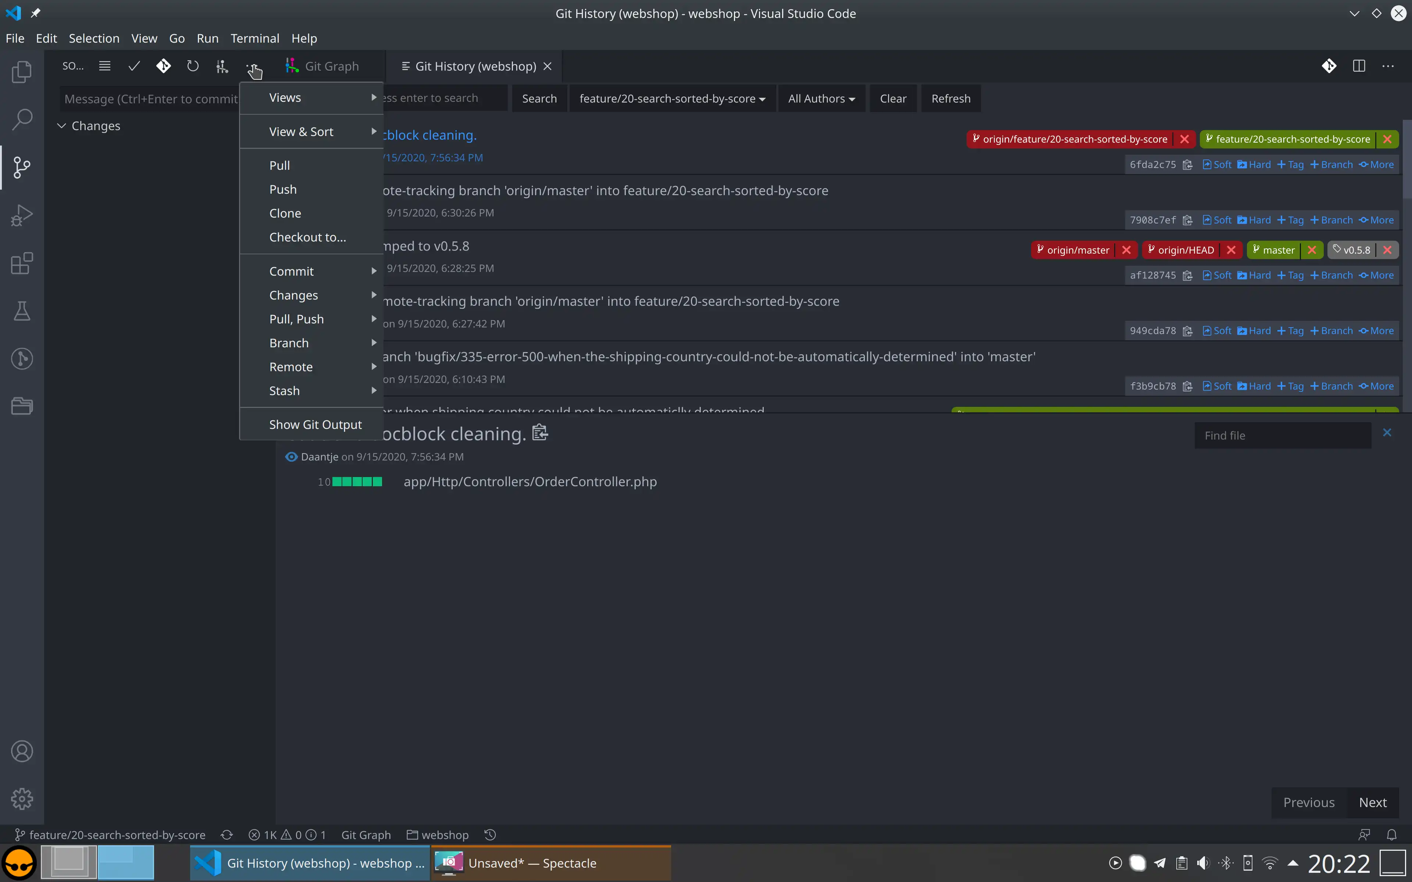Screen dimensions: 1412x882
Task: Select Show Git Output menu entry
Action: pos(311,425)
